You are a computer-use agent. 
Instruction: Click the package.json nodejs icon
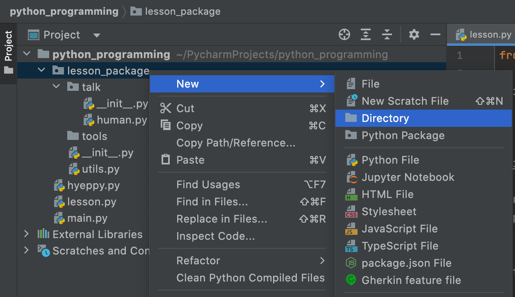351,263
